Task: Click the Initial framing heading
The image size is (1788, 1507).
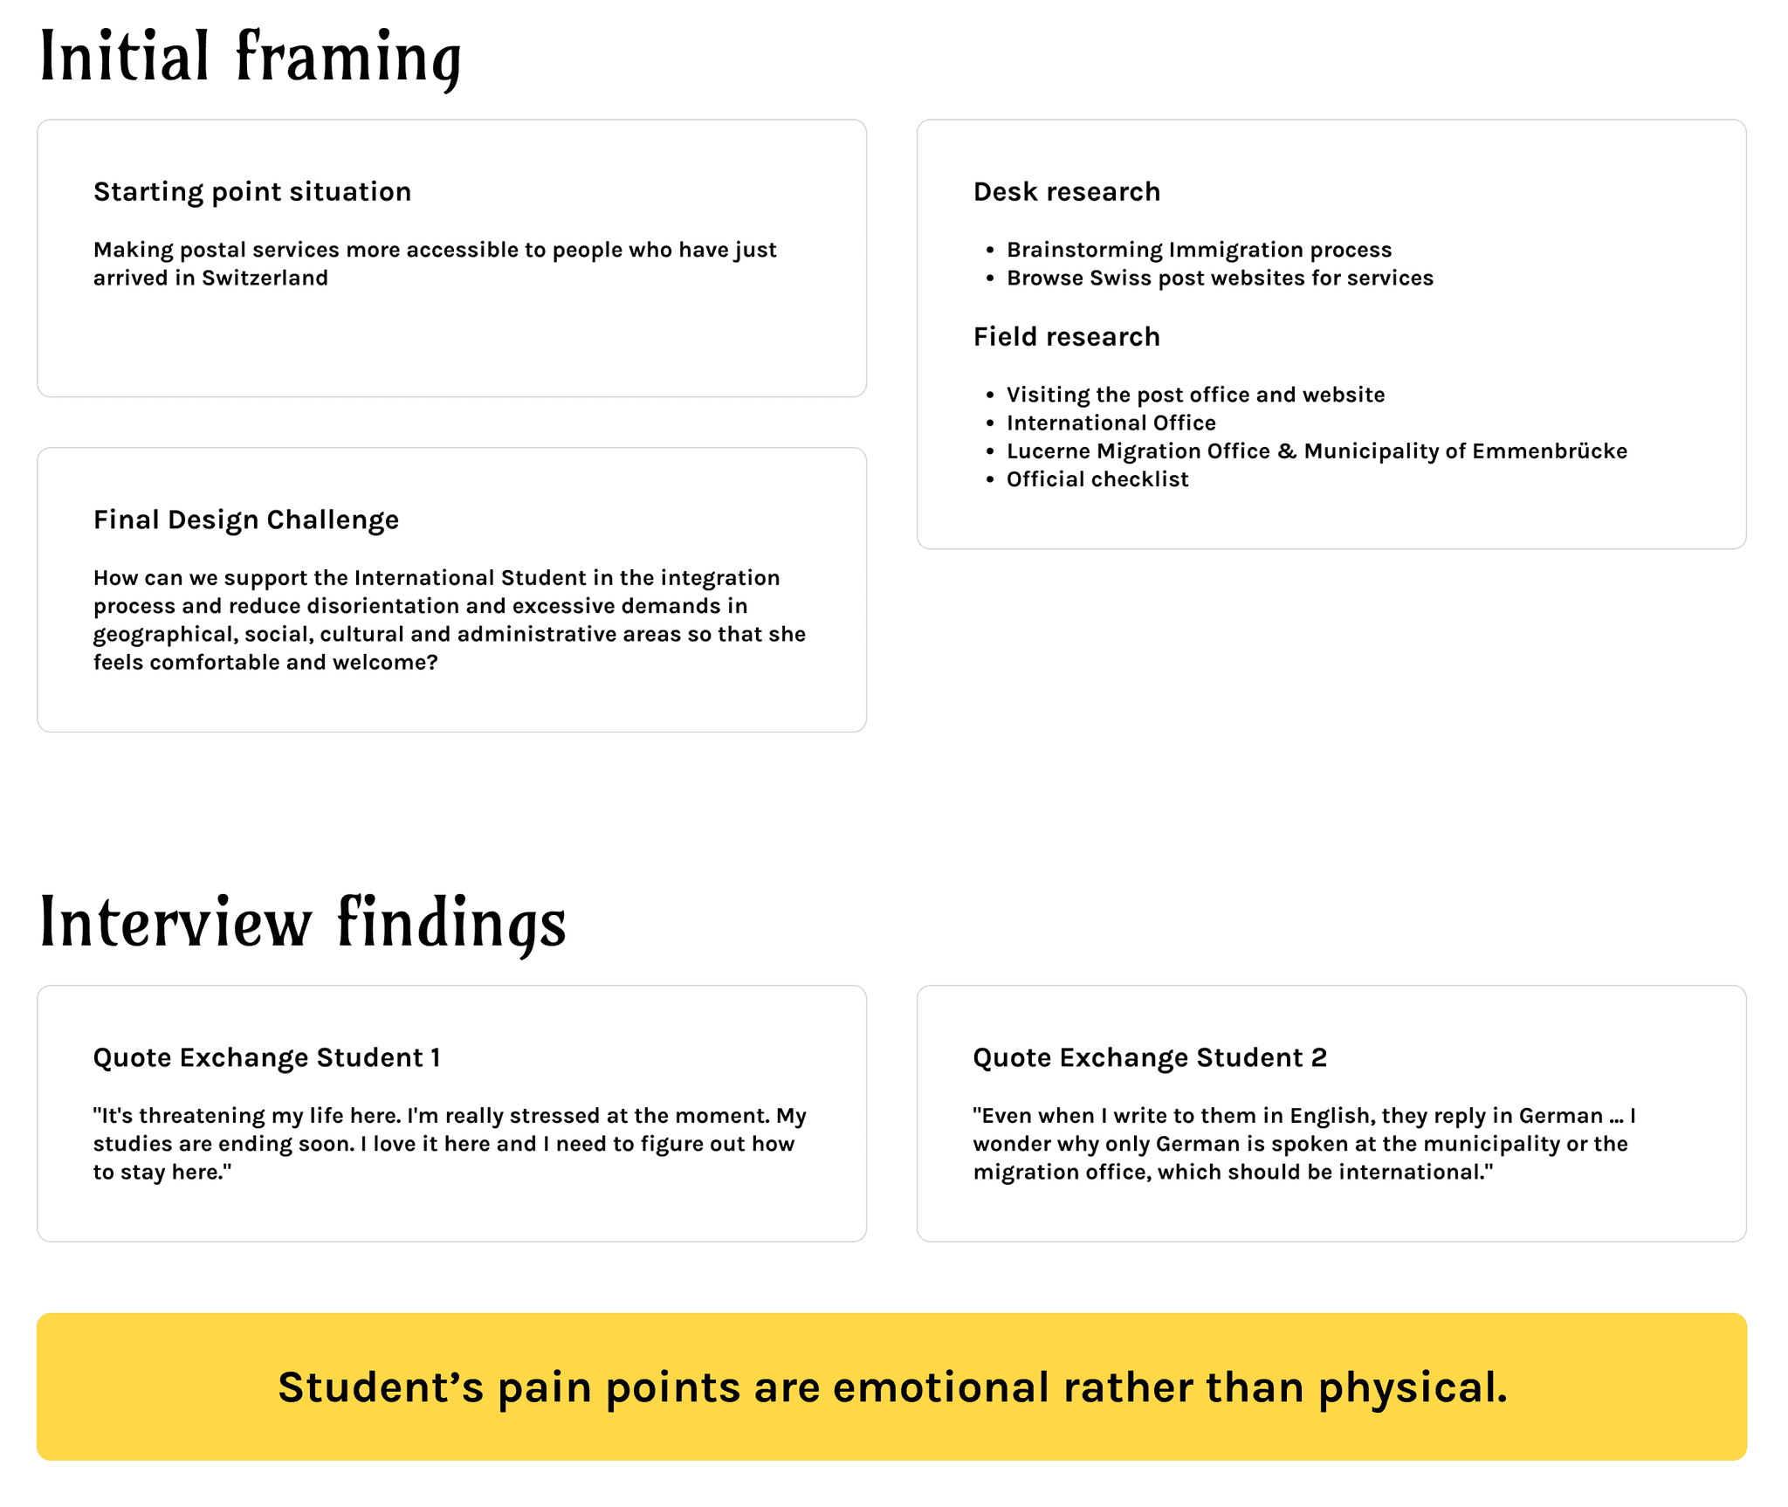Action: click(251, 58)
